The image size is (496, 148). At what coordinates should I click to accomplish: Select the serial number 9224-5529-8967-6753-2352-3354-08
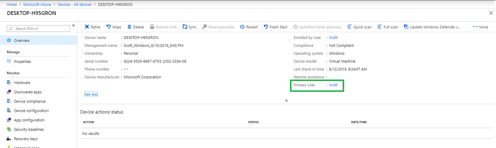(155, 61)
